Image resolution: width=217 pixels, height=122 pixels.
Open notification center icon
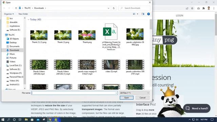212,120
